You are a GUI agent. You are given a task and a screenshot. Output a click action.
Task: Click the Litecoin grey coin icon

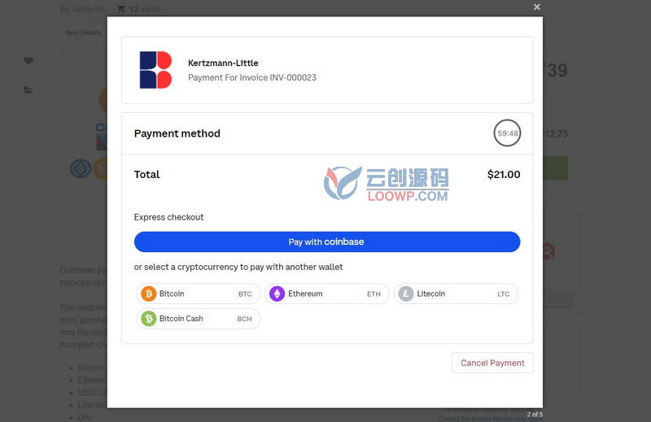tap(405, 294)
